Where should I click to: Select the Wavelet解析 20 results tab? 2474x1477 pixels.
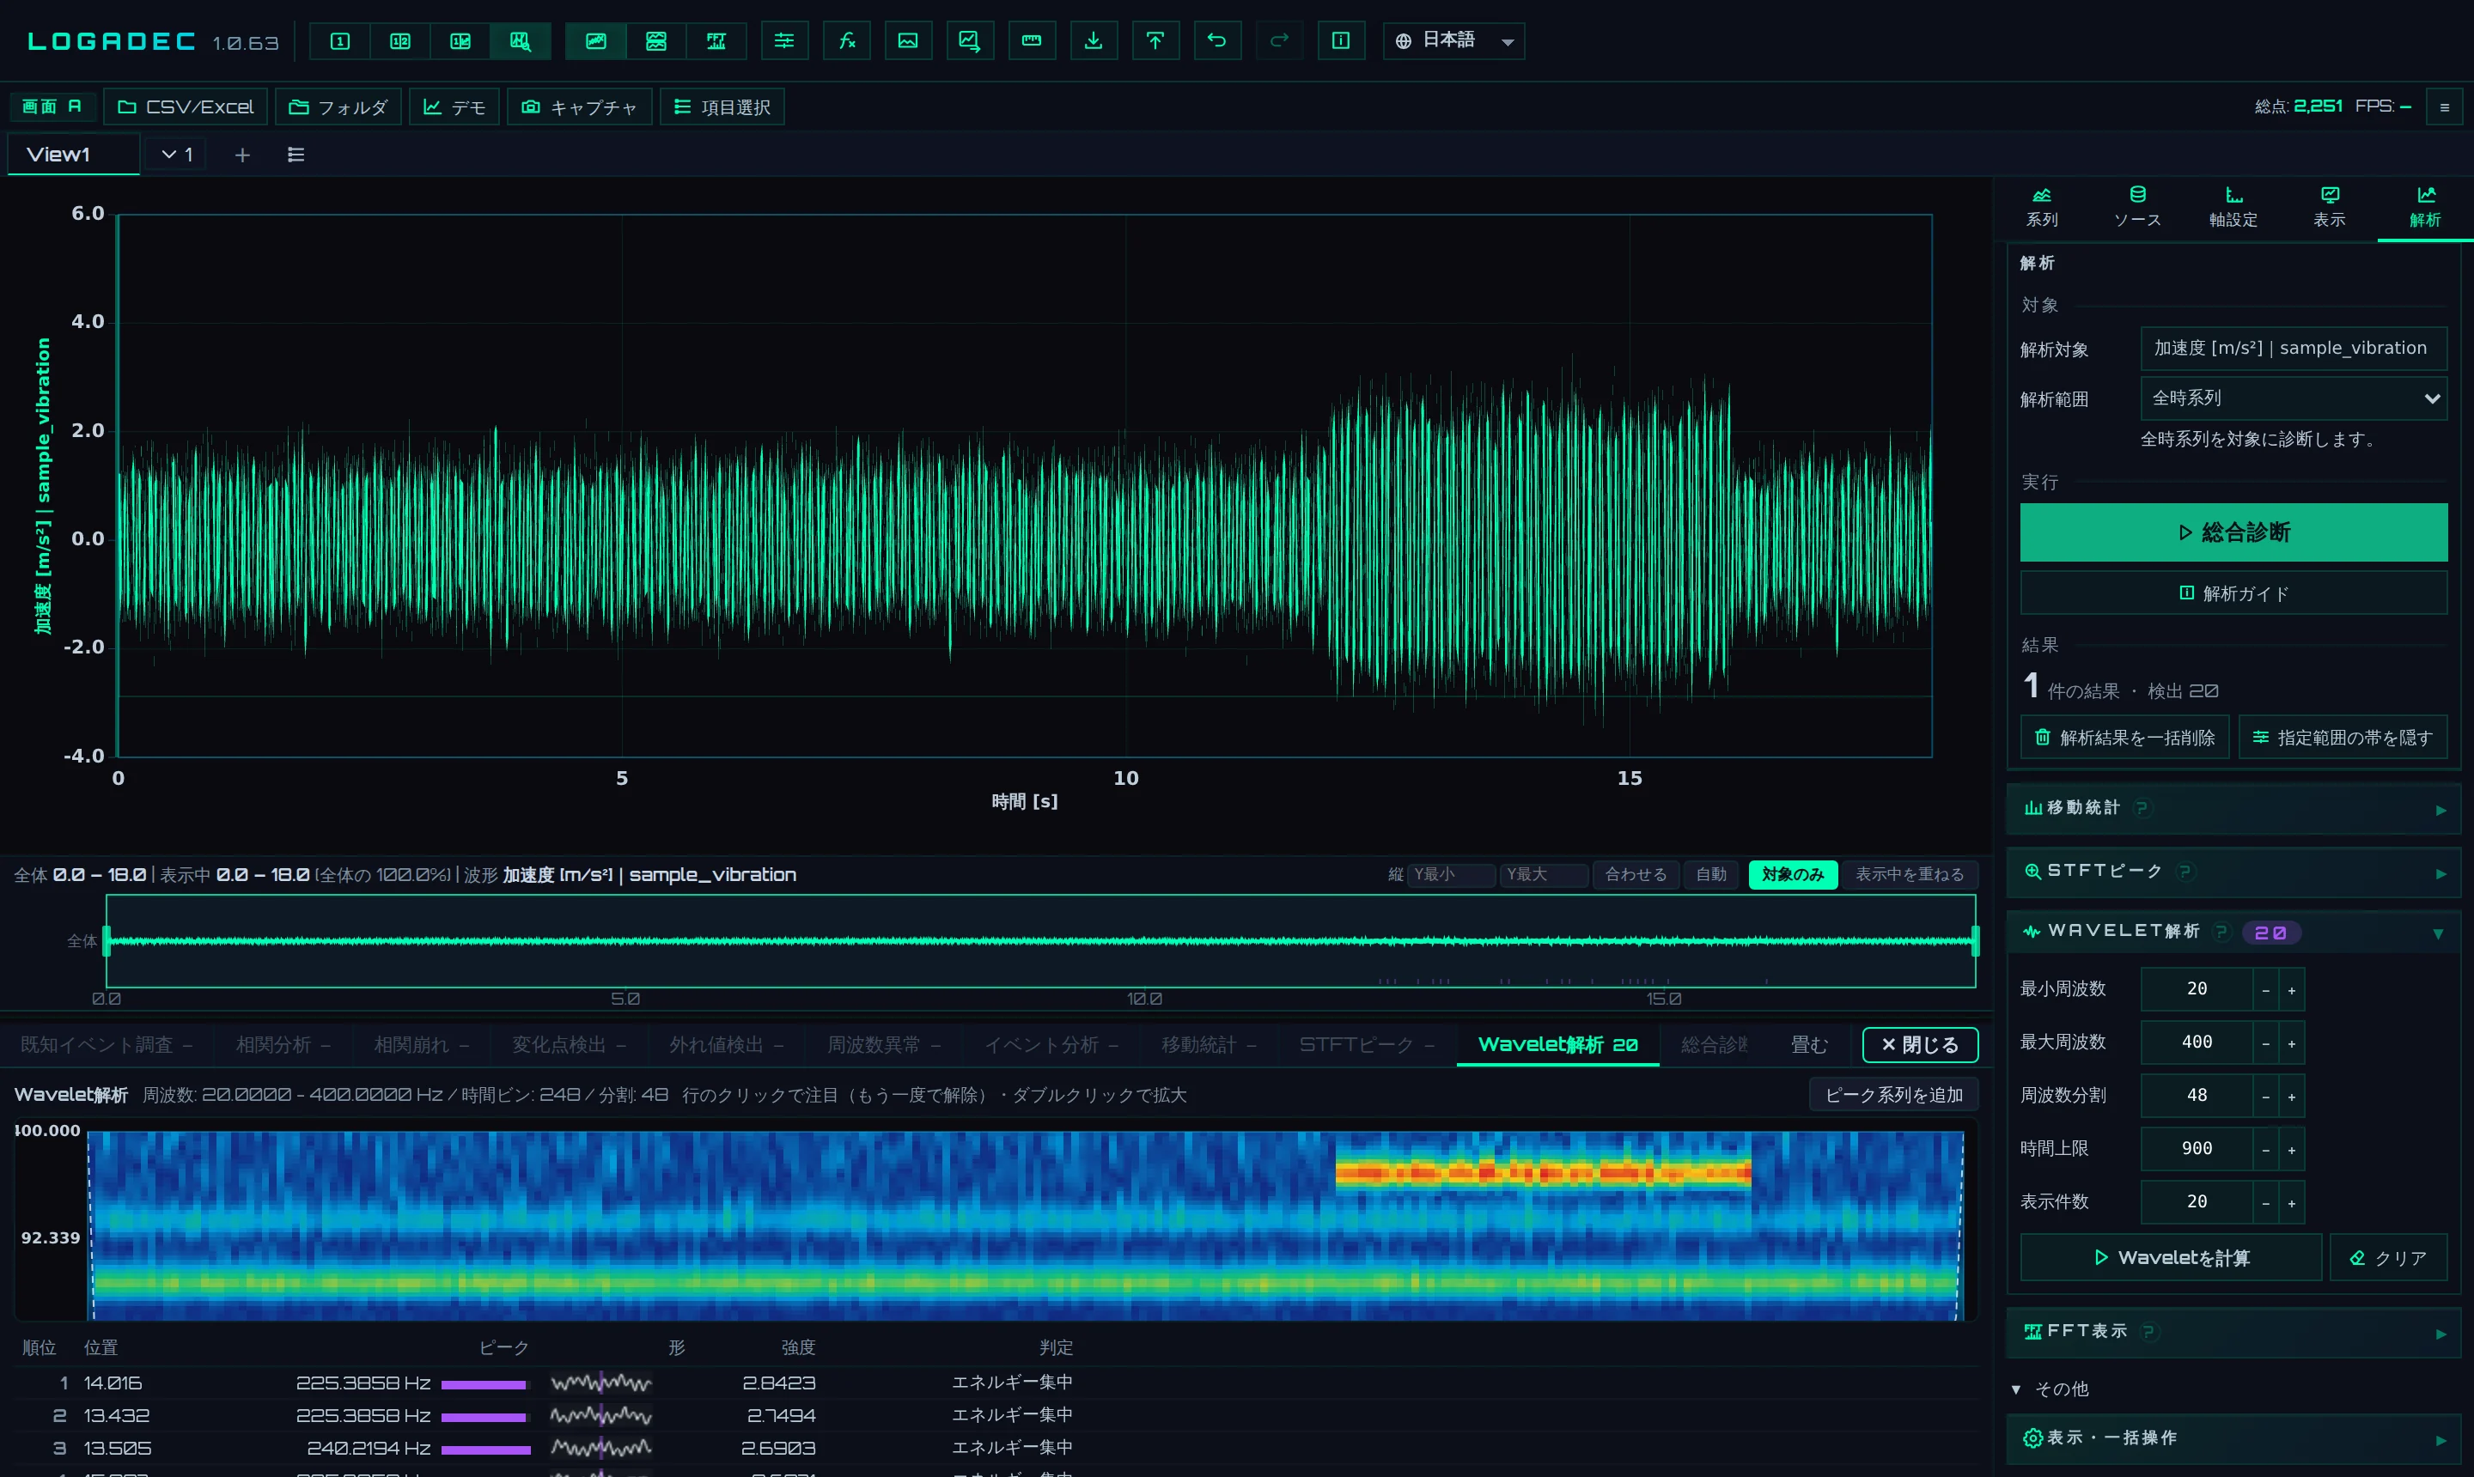1557,1045
